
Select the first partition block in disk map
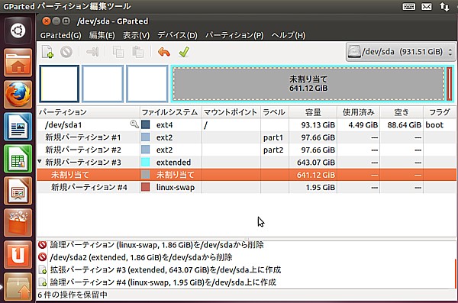[x=60, y=84]
